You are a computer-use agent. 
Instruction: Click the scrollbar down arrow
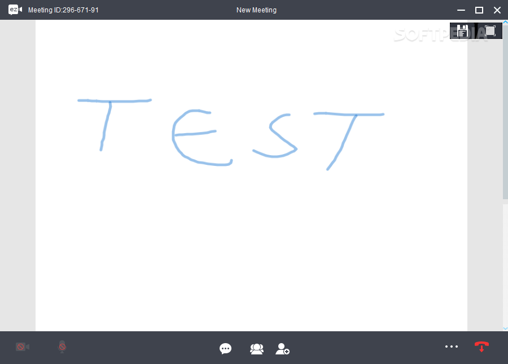point(505,328)
